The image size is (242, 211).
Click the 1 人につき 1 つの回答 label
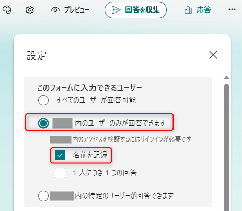click(105, 173)
